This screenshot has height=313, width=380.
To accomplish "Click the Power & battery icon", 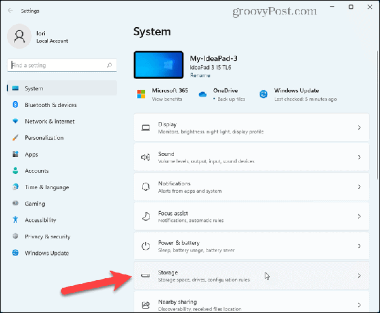I will 146,246.
